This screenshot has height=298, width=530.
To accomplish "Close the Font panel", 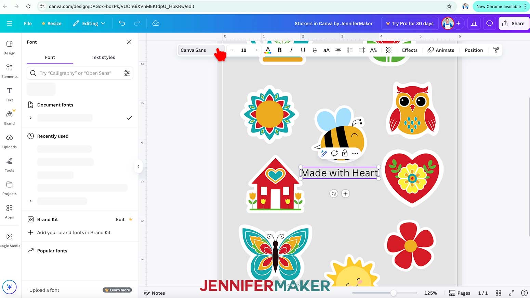I will [x=129, y=42].
